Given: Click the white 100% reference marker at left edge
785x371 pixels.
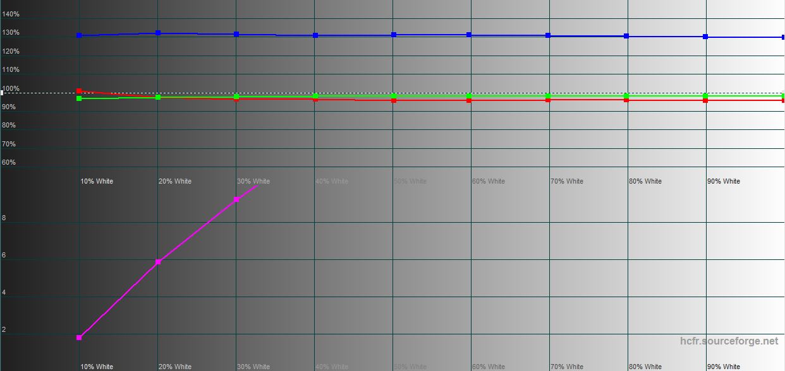Looking at the screenshot, I should click(3, 93).
